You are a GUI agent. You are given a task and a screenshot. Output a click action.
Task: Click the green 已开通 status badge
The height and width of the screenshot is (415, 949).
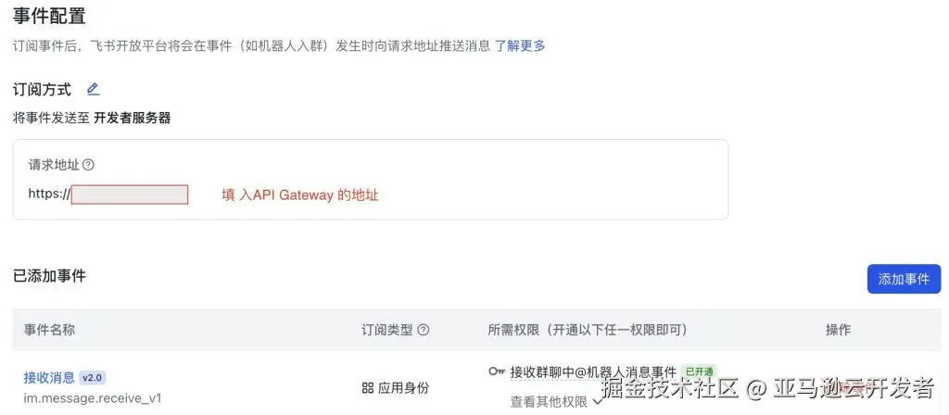pyautogui.click(x=699, y=371)
